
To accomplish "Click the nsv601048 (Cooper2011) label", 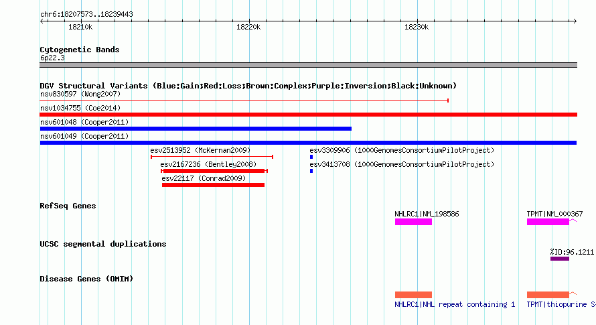I will coord(84,122).
